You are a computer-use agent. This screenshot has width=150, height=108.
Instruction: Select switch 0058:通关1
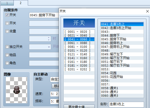[122, 88]
